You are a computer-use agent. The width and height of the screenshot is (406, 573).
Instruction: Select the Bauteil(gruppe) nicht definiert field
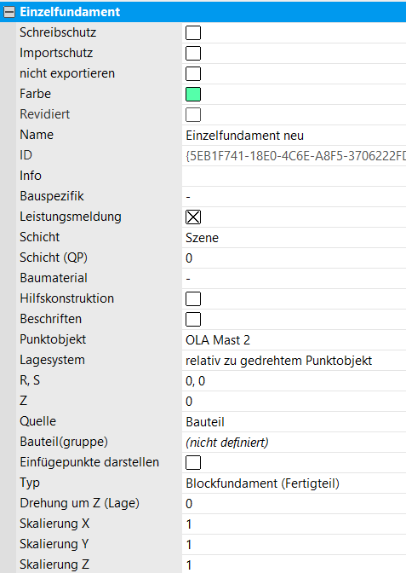tap(294, 443)
